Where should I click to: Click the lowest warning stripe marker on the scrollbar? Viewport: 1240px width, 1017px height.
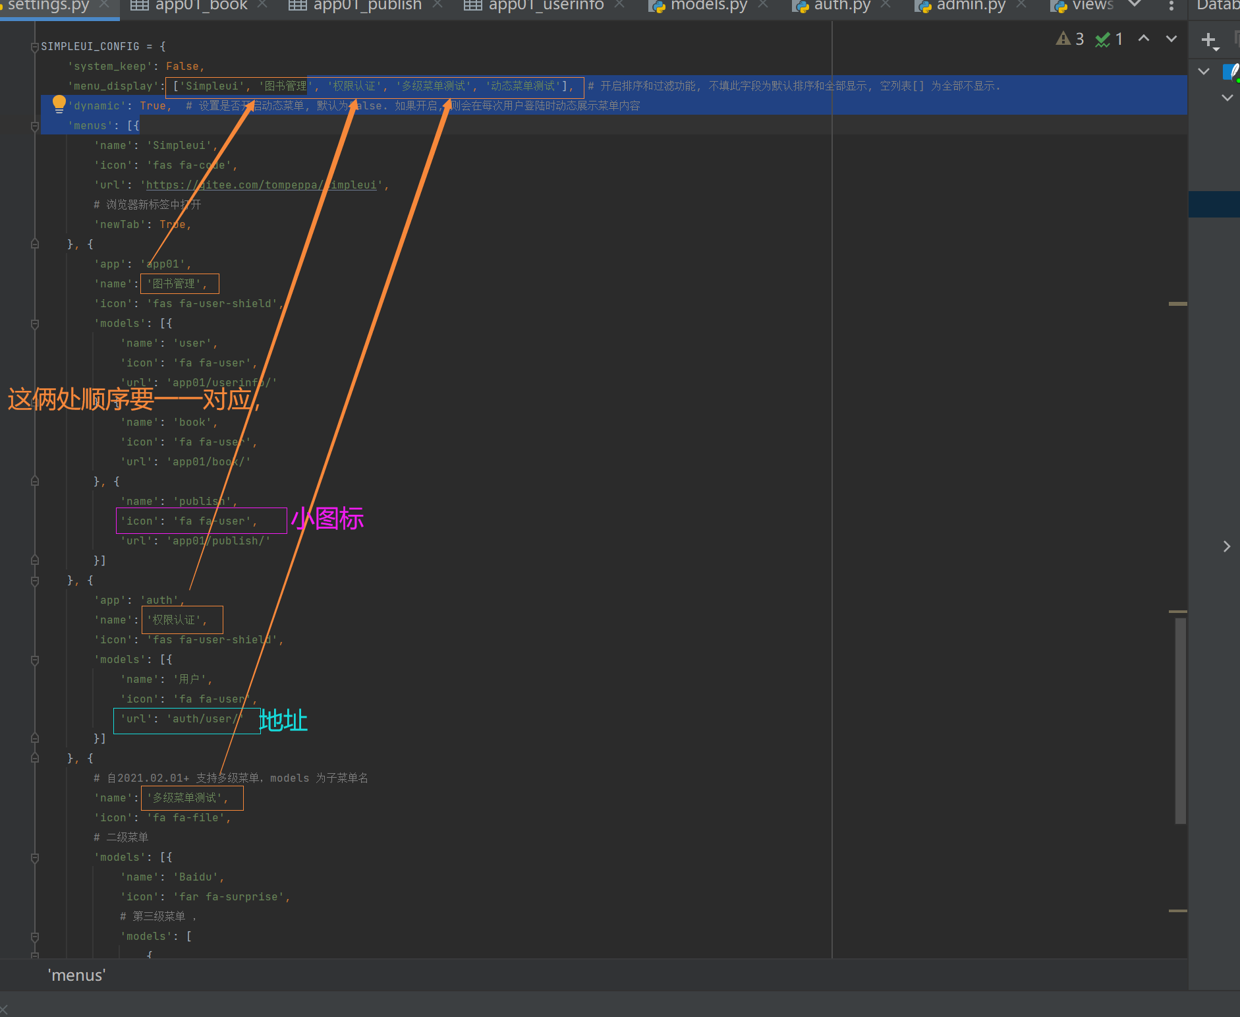tap(1177, 911)
